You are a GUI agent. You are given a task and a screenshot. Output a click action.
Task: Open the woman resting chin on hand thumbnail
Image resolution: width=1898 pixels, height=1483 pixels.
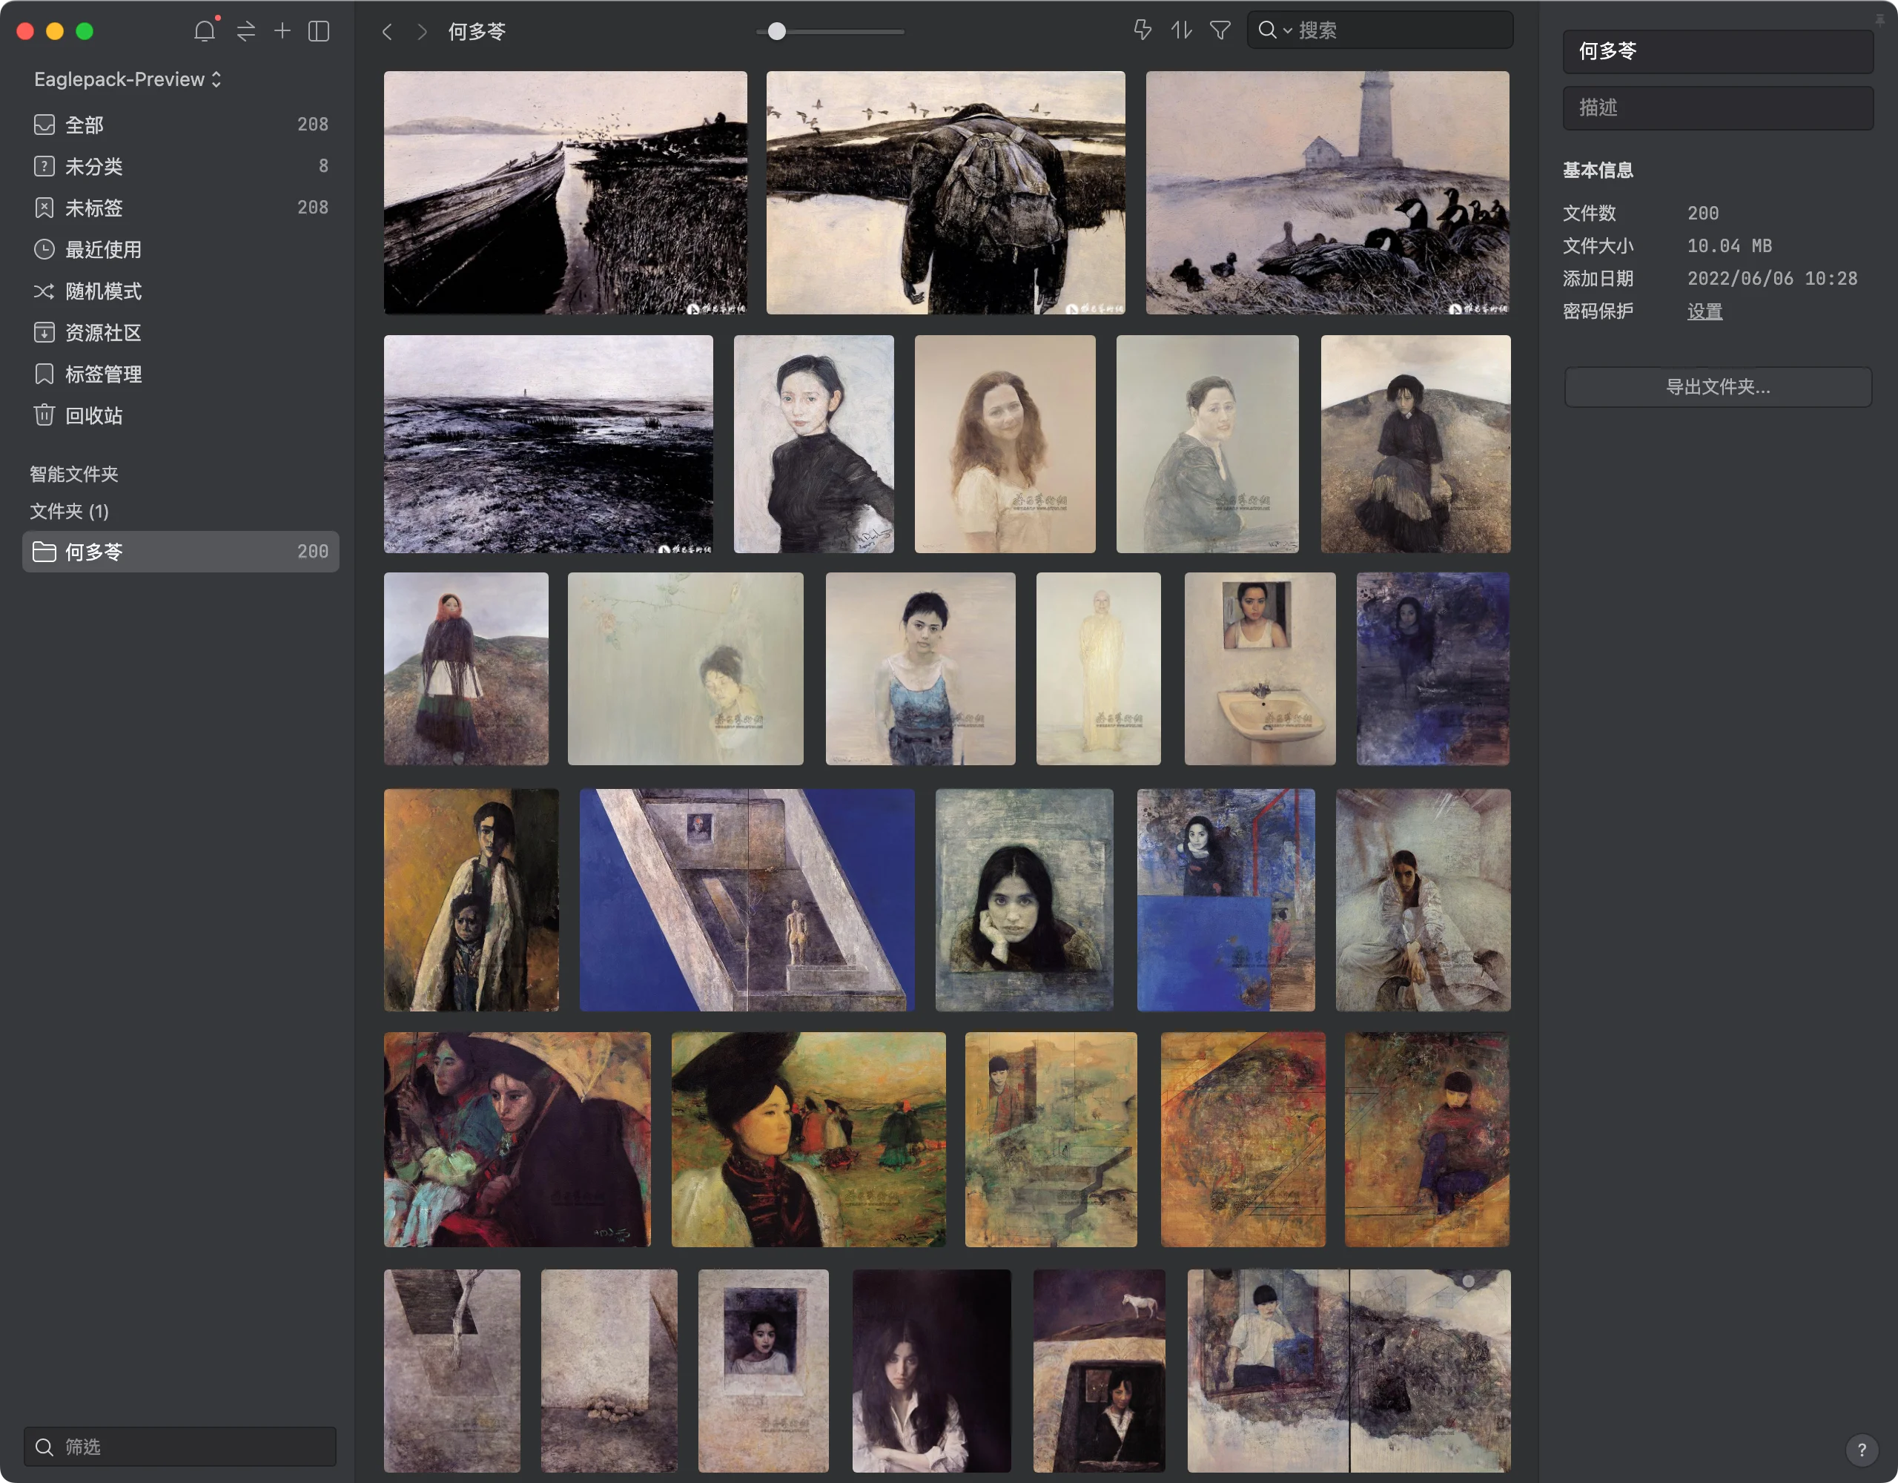1024,899
